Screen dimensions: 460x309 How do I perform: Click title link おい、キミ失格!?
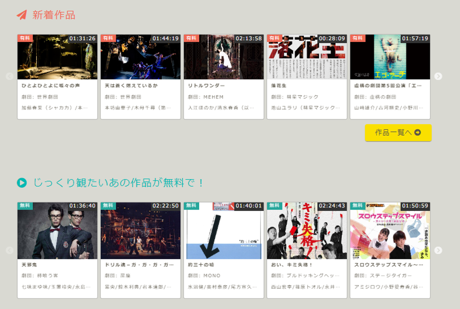tap(292, 265)
